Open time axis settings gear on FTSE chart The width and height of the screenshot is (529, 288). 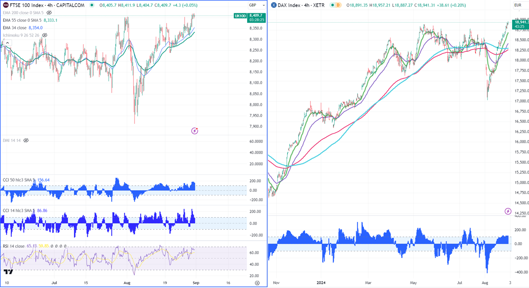[x=257, y=283]
